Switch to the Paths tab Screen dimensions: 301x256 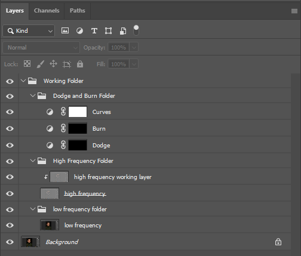78,11
